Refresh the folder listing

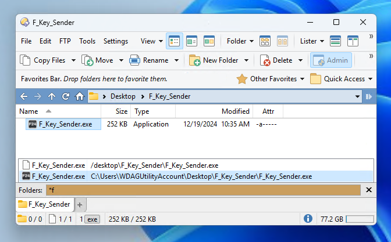click(66, 96)
